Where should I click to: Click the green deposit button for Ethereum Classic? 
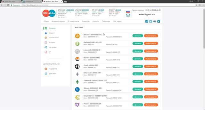pyautogui.click(x=138, y=82)
